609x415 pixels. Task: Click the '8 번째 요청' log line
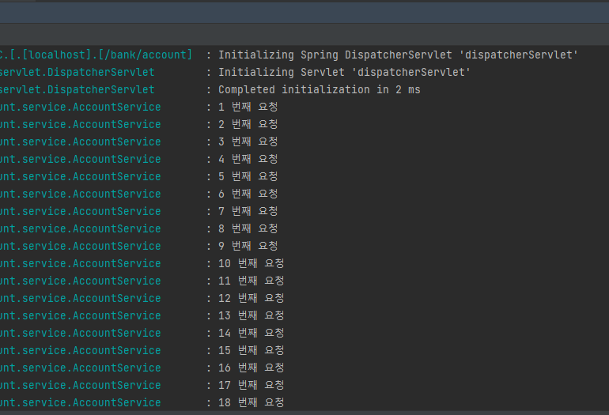tap(248, 228)
